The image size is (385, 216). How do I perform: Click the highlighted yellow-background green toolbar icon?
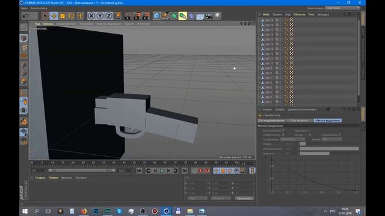(183, 16)
